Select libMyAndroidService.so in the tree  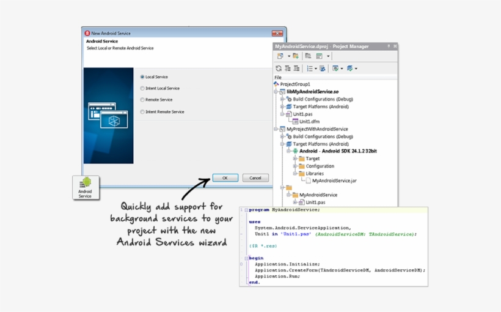pyautogui.click(x=312, y=92)
